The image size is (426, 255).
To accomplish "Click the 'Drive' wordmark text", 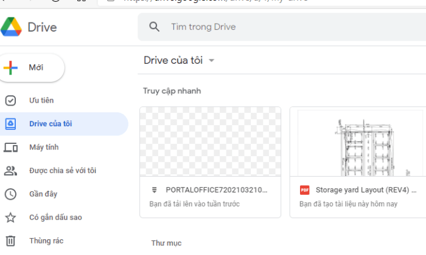I will point(43,27).
